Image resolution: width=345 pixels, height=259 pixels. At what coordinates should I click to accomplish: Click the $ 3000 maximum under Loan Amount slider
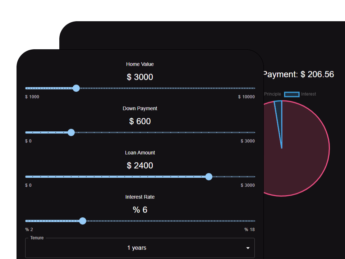(x=248, y=185)
